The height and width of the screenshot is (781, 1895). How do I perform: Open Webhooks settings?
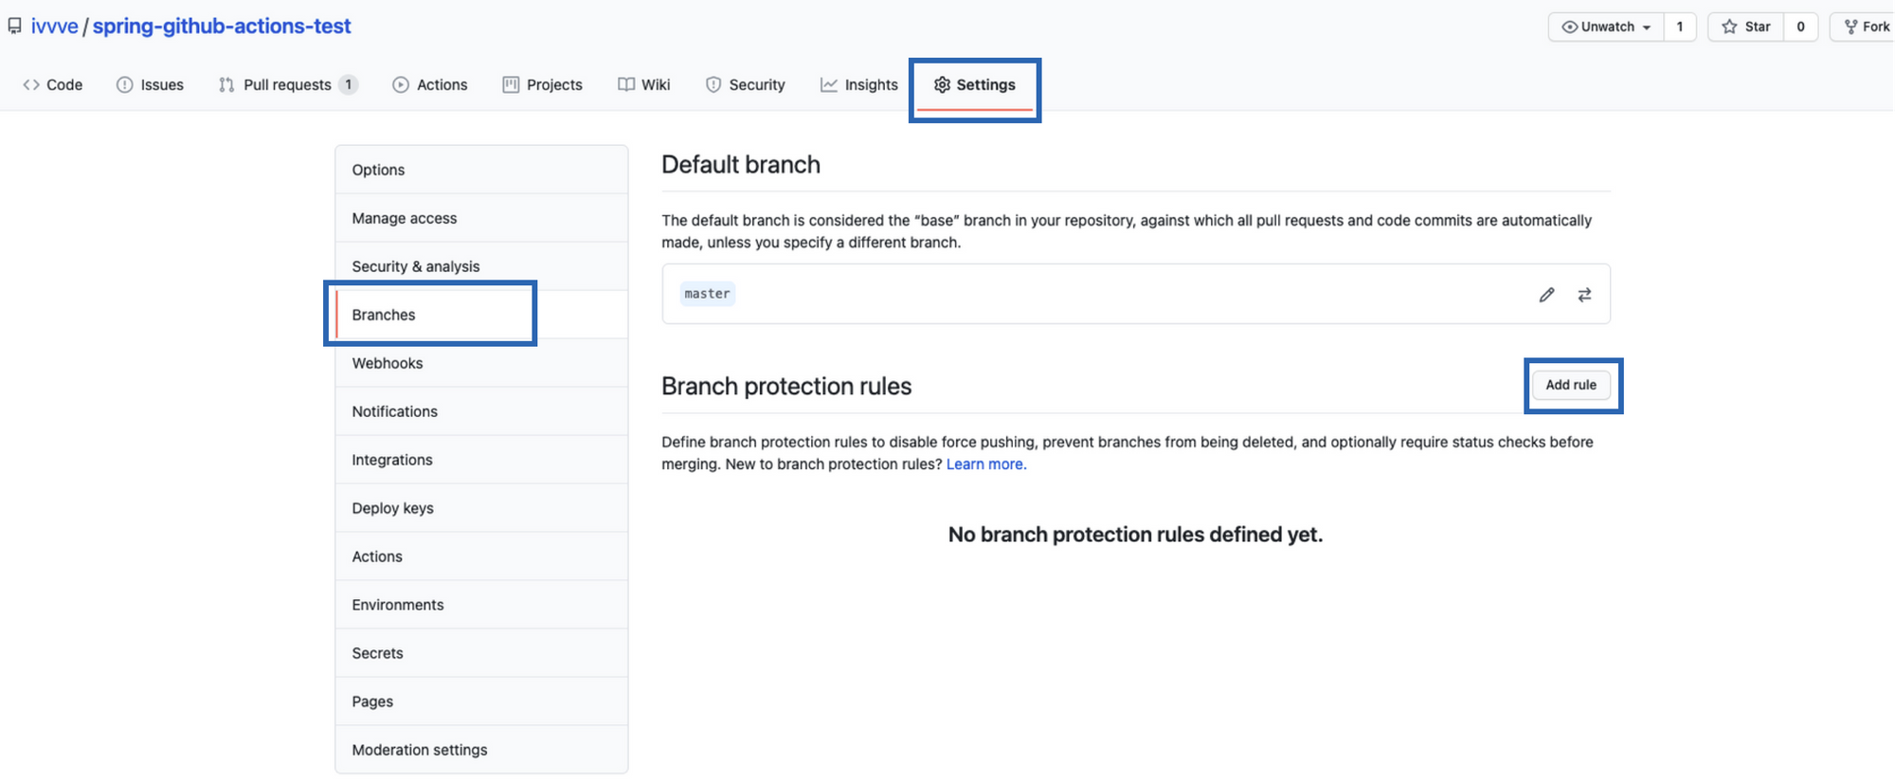click(x=481, y=363)
